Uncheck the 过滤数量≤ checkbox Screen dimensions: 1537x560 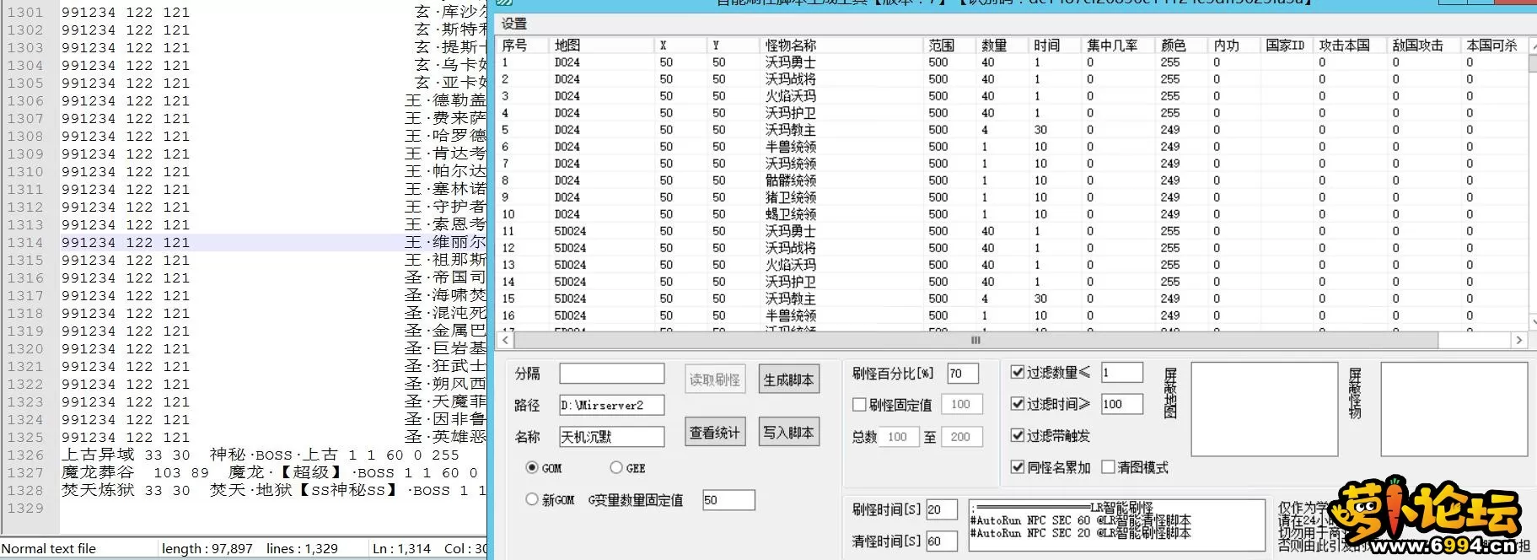(1018, 372)
